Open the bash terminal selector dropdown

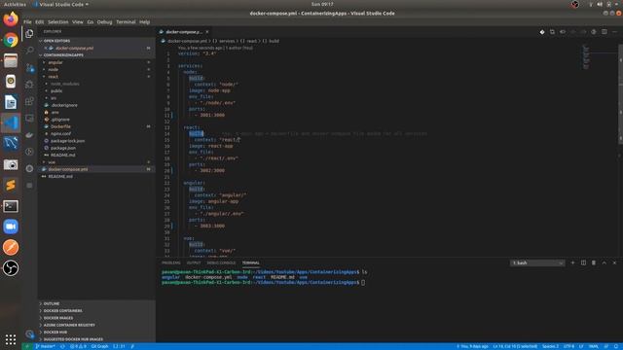(537, 263)
